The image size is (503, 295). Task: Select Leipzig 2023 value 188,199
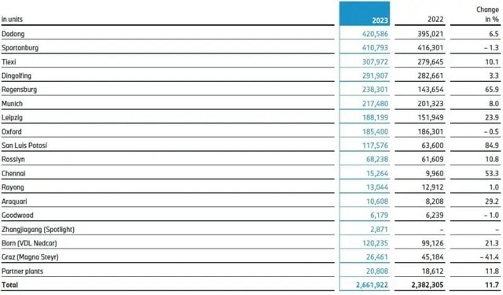point(375,117)
